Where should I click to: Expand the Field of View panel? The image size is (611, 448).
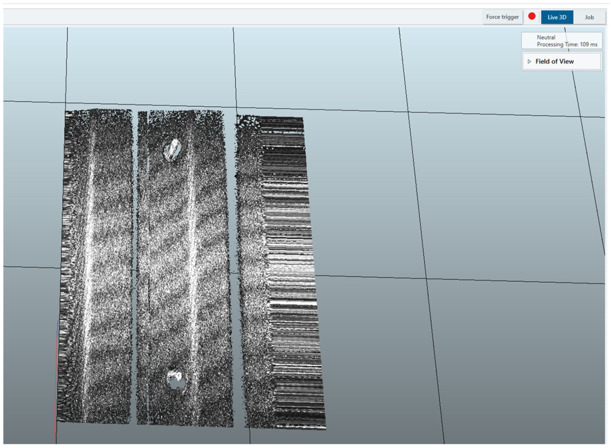tap(529, 61)
